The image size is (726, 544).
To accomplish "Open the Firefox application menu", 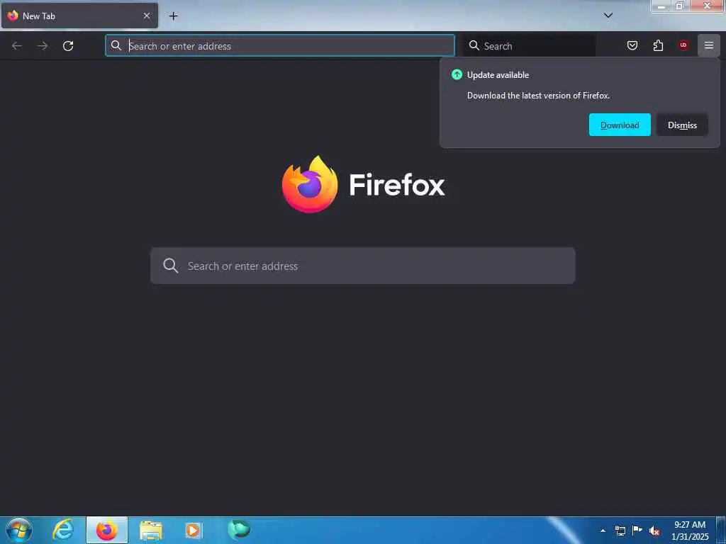I will (x=709, y=45).
